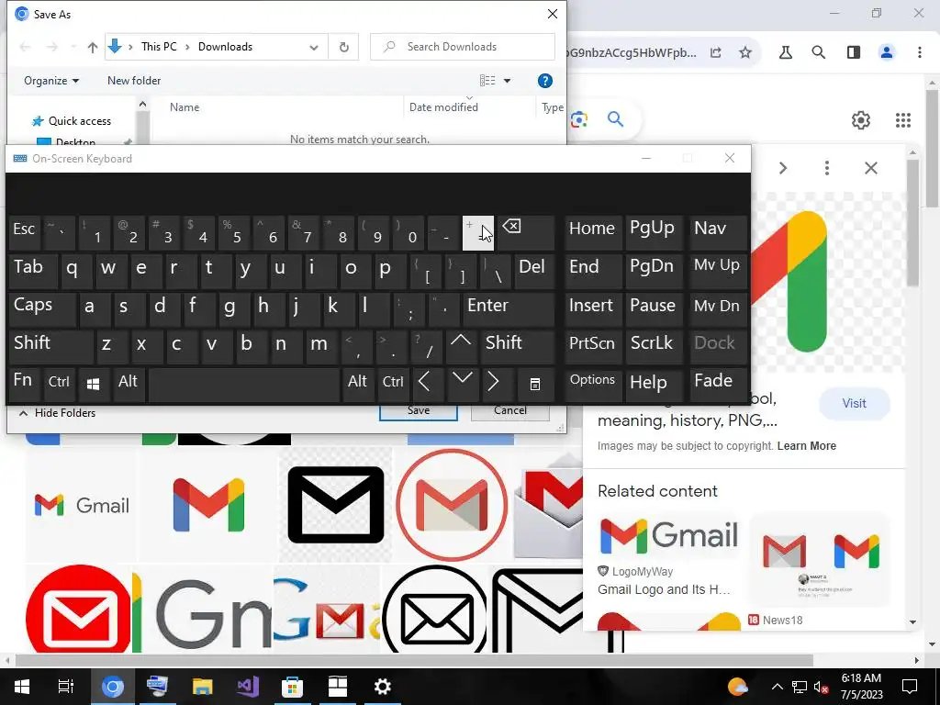The height and width of the screenshot is (705, 940).
Task: Click the backspace key on the On-Screen Keyboard
Action: point(526,232)
